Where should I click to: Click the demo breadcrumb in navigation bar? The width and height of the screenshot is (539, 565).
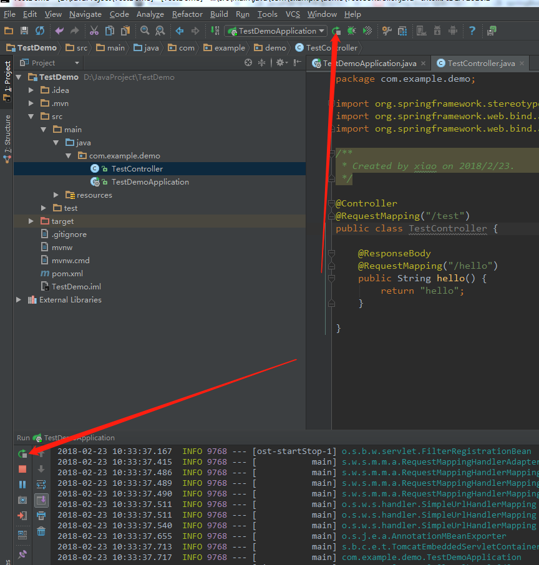[x=270, y=48]
